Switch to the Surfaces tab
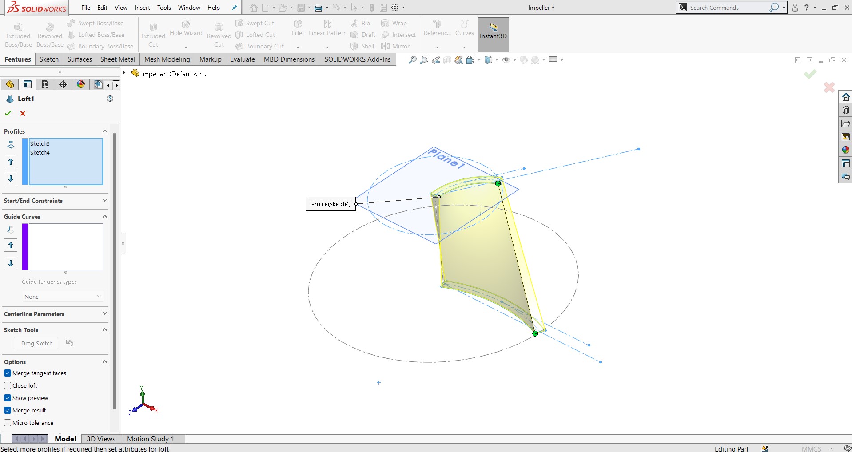The image size is (852, 452). pos(80,59)
